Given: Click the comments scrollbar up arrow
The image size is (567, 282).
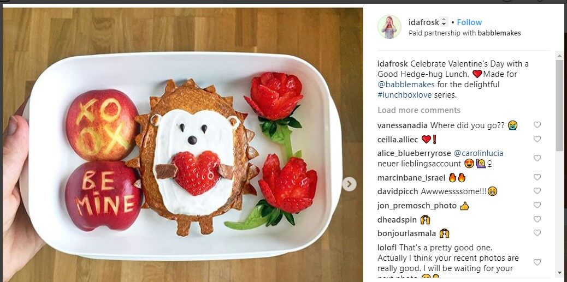Looking at the screenshot, I should 559,56.
